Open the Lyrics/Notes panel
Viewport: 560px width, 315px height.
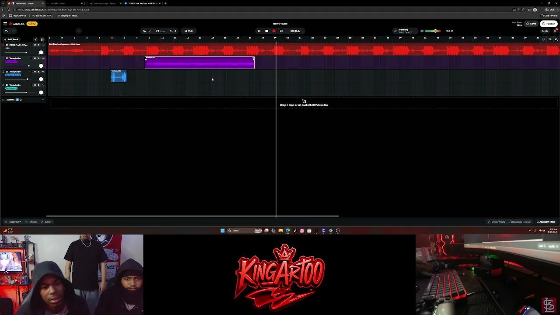[497, 222]
